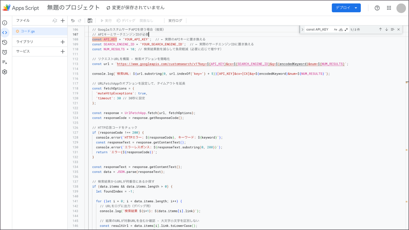Viewport: 409px width, 230px height.
Task: Add a service with its plus icon
Action: coord(63,51)
